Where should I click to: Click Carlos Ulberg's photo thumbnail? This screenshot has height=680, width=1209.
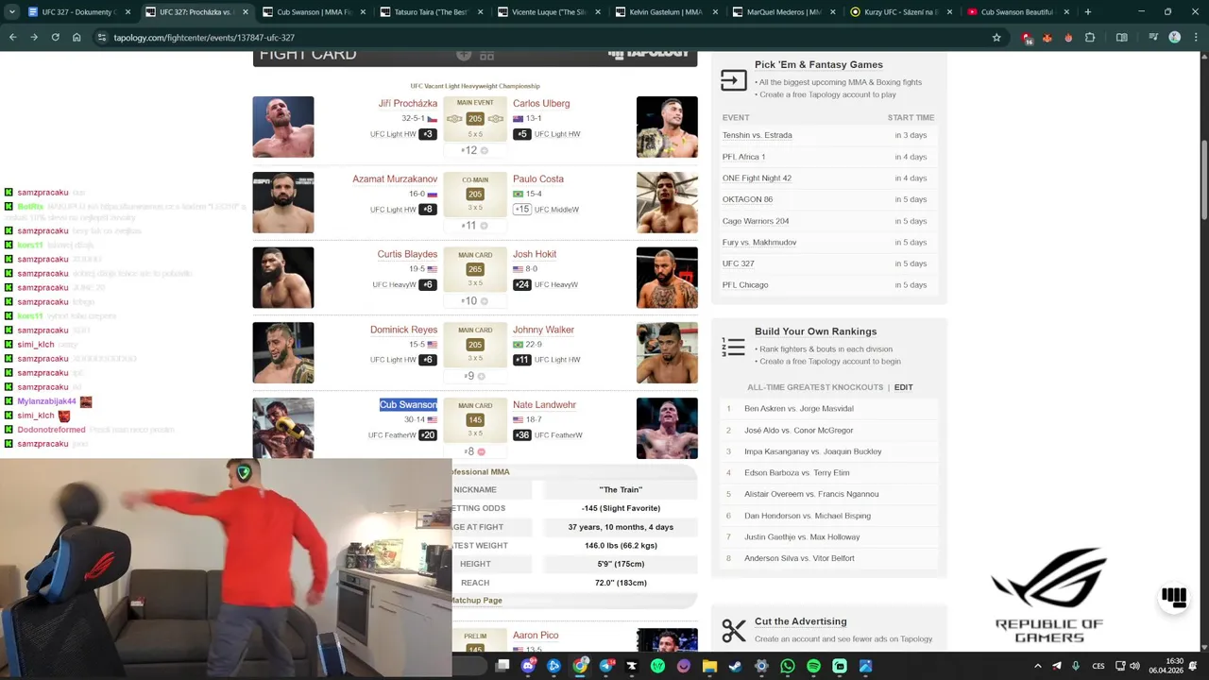(x=667, y=127)
